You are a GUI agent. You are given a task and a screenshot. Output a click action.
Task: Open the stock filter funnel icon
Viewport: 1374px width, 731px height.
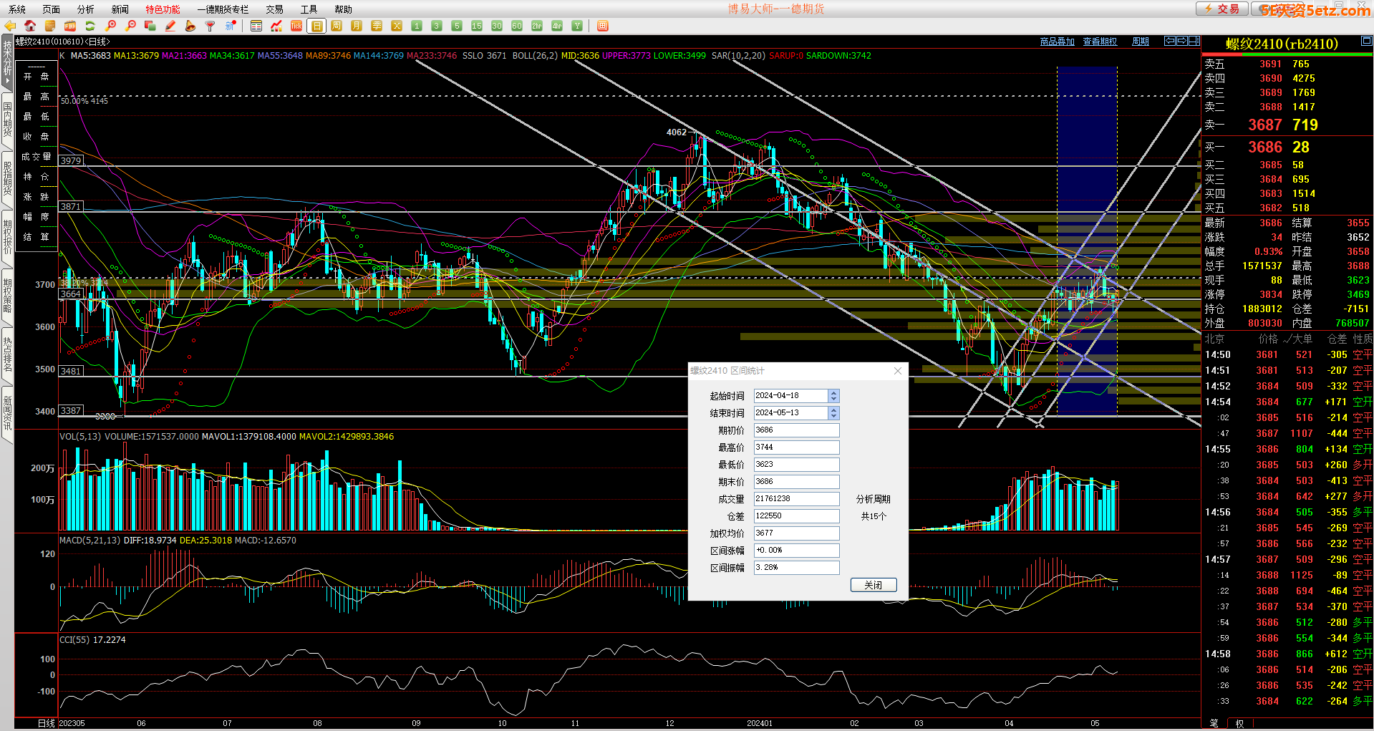[x=211, y=26]
